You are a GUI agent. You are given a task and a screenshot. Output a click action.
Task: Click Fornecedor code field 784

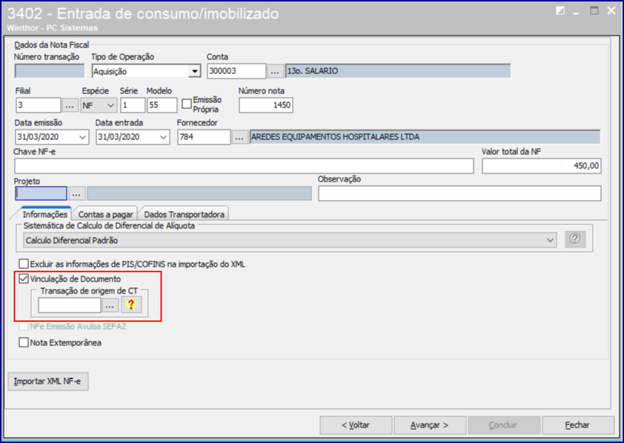click(x=204, y=137)
